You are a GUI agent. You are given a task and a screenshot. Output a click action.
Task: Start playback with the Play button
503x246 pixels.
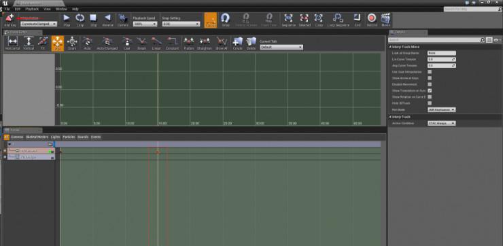(x=67, y=18)
